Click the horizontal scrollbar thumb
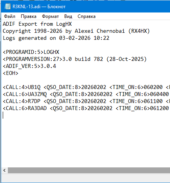 [x=89, y=170]
